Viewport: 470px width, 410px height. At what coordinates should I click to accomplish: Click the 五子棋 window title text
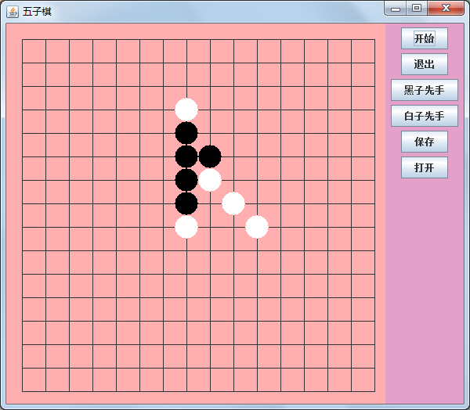37,12
